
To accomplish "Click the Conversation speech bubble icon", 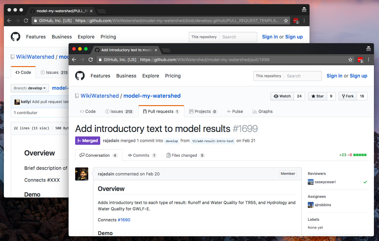I will click(x=82, y=155).
